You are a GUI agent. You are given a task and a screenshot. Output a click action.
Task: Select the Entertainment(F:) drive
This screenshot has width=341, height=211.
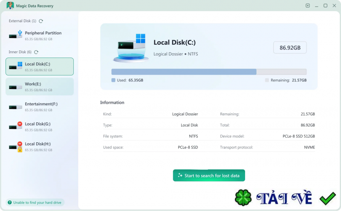tap(40, 107)
